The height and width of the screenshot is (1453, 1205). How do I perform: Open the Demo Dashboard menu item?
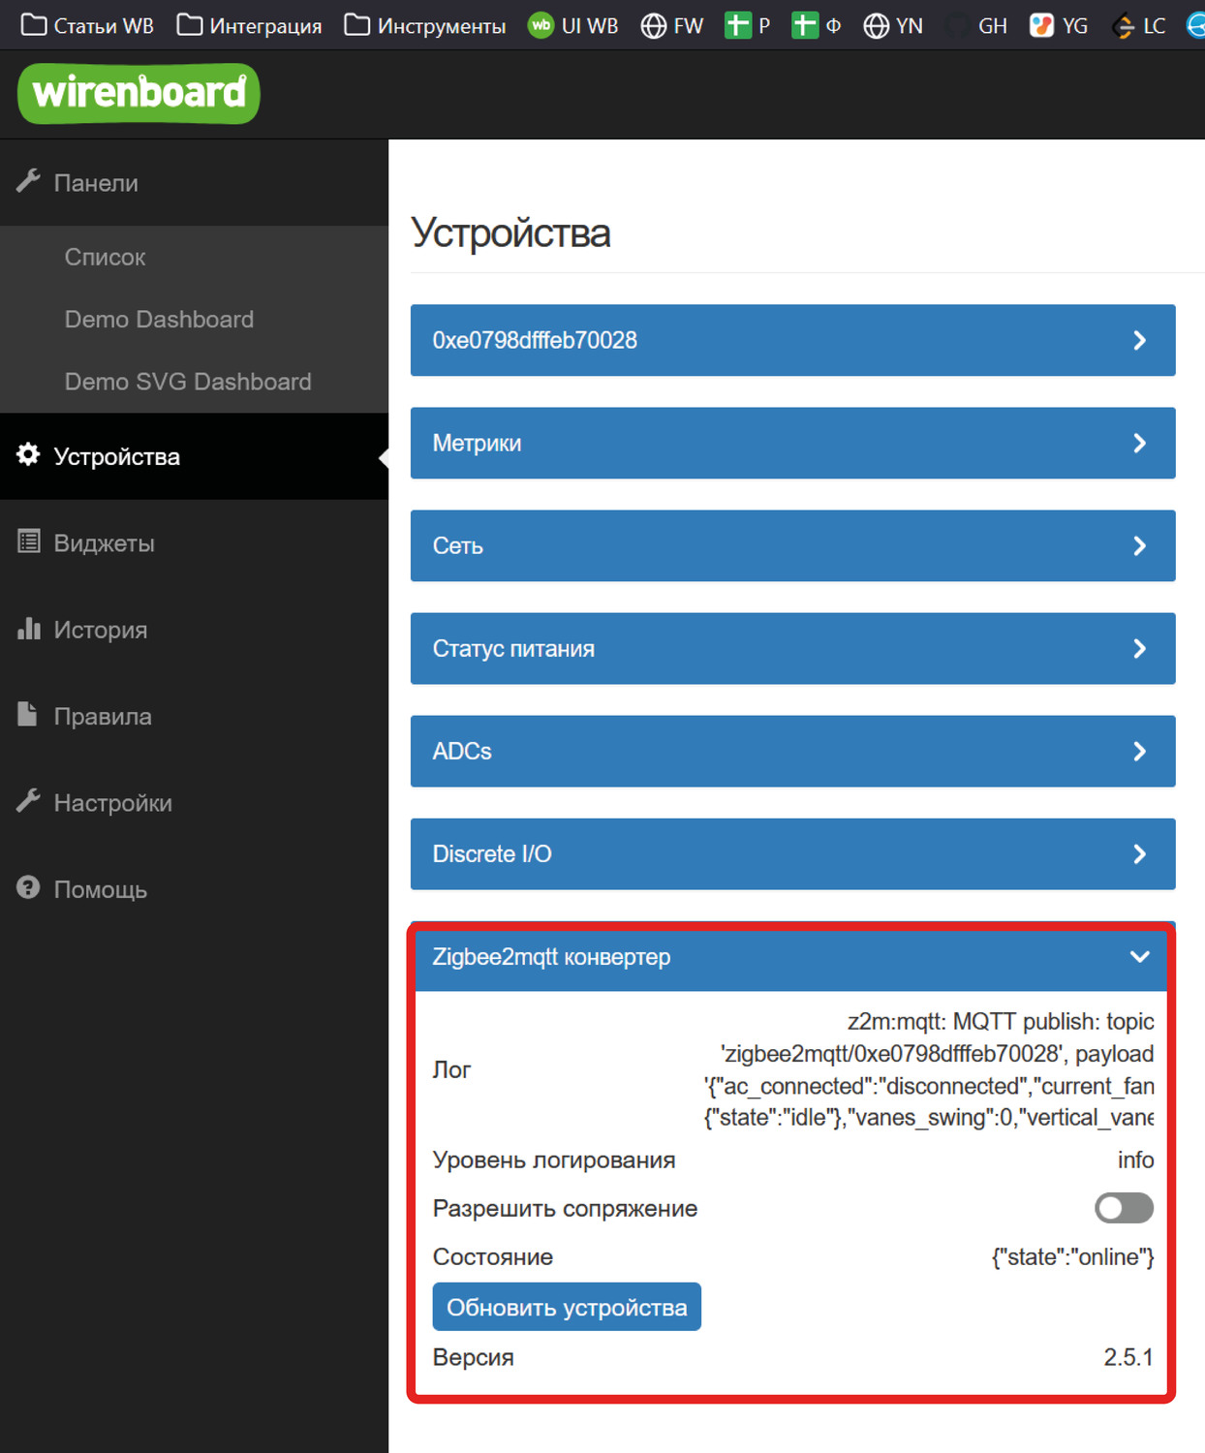(x=159, y=319)
